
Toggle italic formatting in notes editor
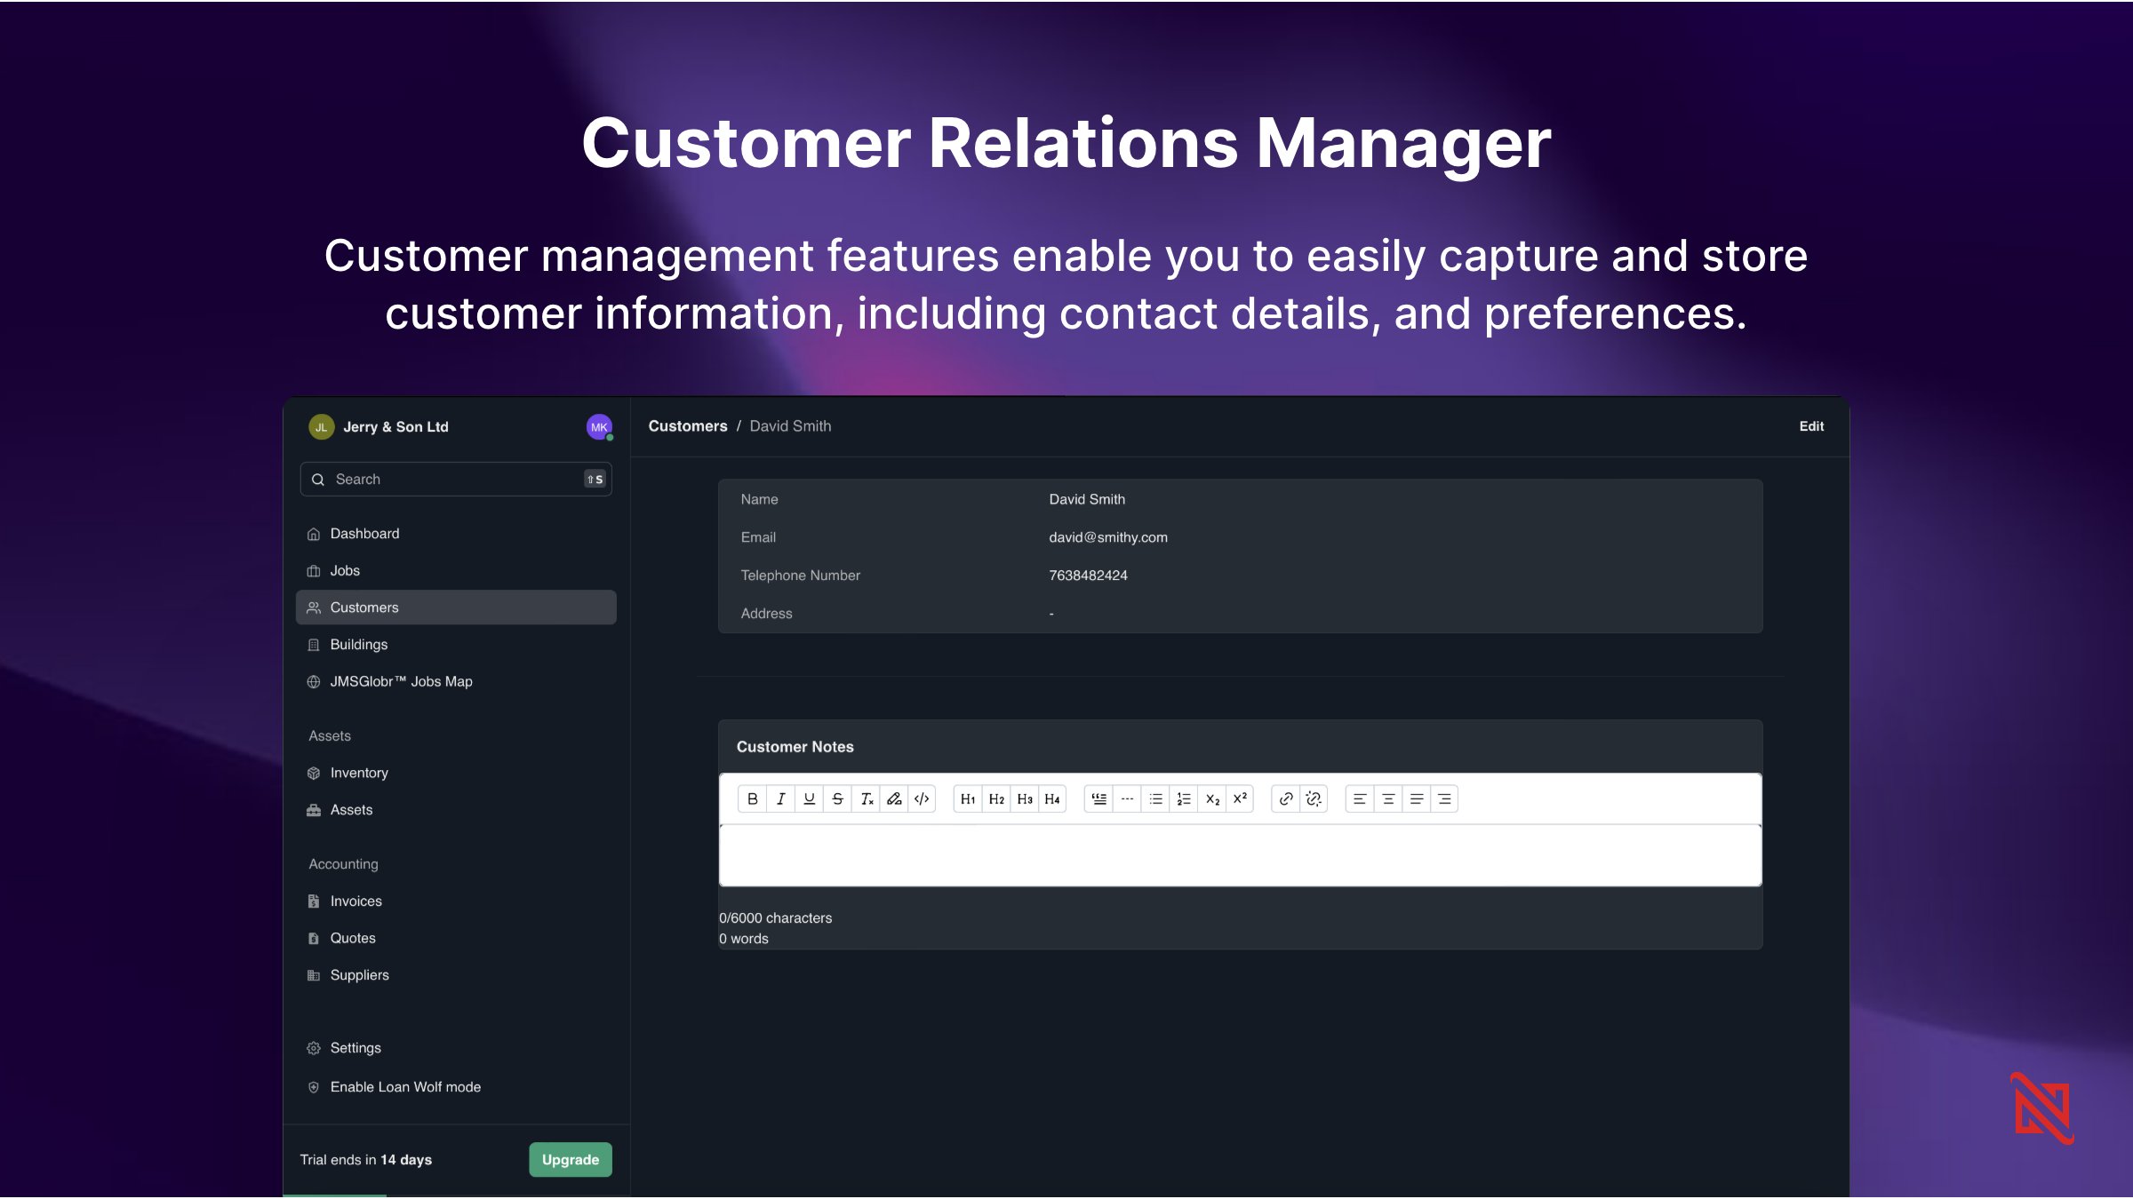coord(780,798)
